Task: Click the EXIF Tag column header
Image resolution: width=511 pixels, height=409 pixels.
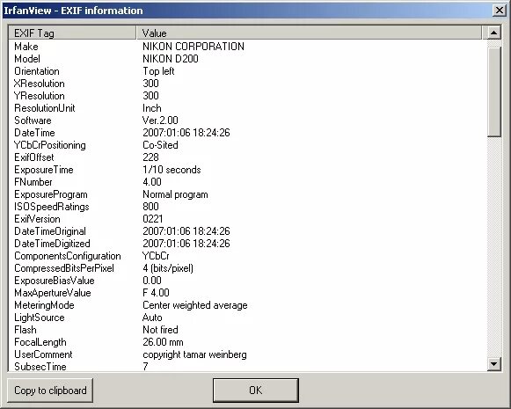Action: [x=72, y=33]
